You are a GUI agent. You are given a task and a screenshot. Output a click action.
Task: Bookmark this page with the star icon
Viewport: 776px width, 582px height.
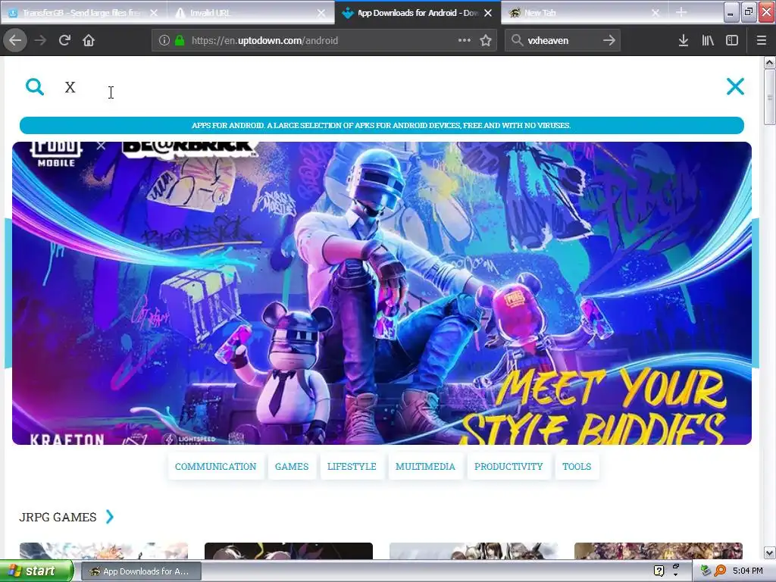click(x=486, y=41)
